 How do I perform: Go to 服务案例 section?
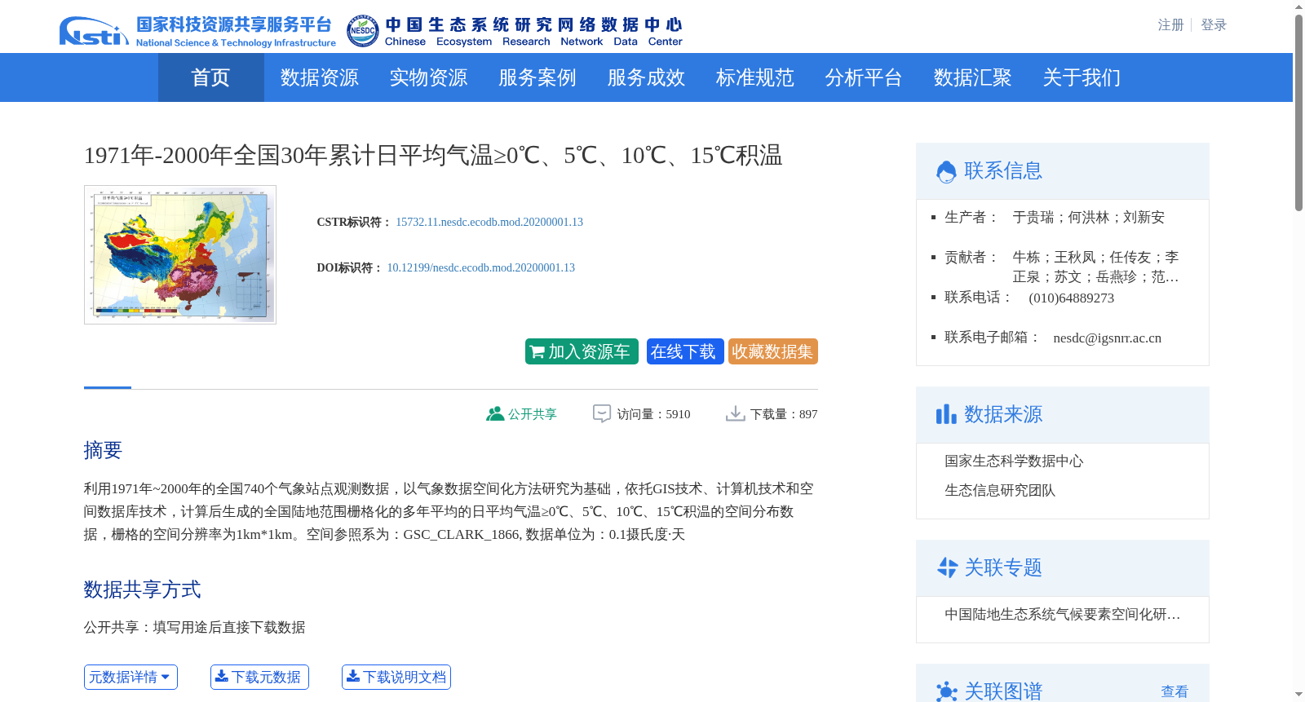click(x=537, y=77)
